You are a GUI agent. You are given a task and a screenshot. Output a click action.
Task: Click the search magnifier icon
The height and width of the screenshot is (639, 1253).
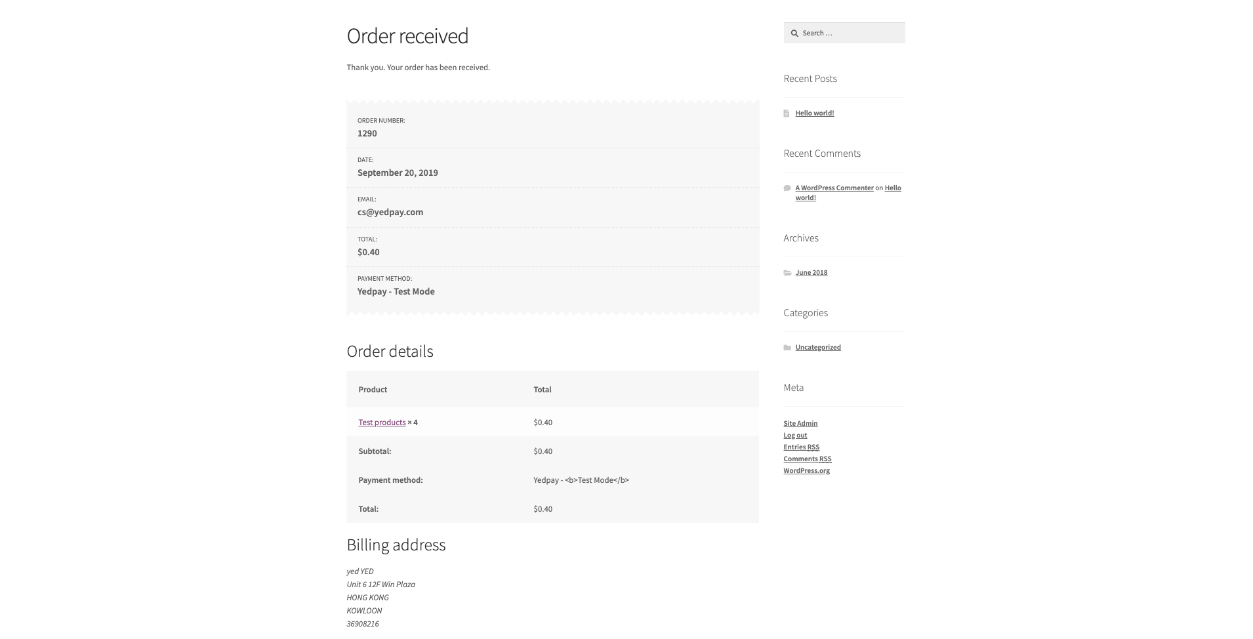point(794,33)
